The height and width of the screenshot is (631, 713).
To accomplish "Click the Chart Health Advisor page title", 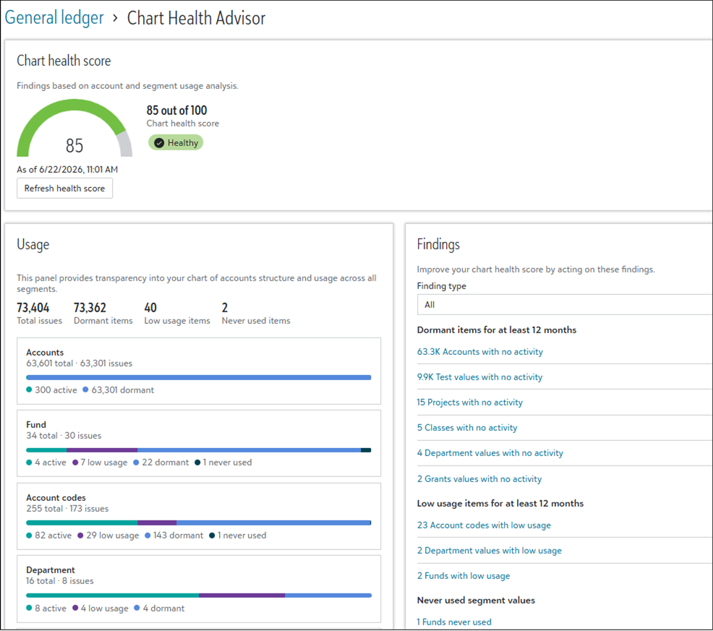I will pos(196,18).
